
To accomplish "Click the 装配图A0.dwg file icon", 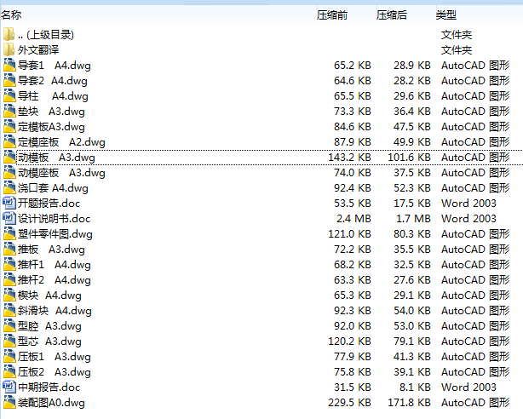I will coord(9,402).
